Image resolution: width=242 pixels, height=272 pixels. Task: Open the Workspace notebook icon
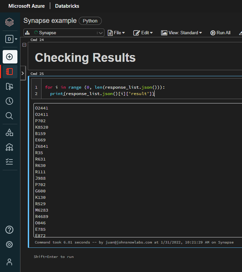point(9,72)
